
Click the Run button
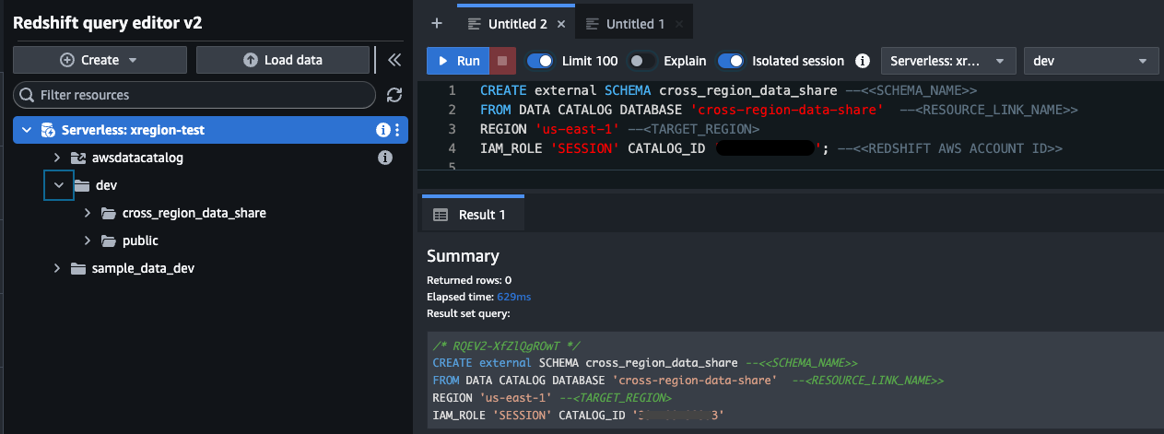(458, 61)
